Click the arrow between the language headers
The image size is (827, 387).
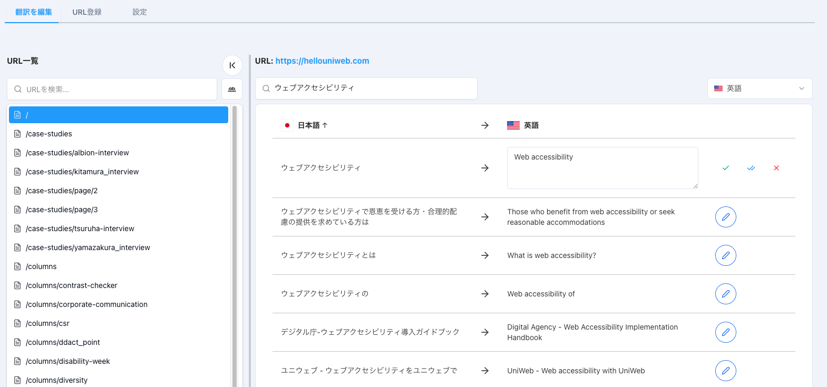[x=485, y=125]
